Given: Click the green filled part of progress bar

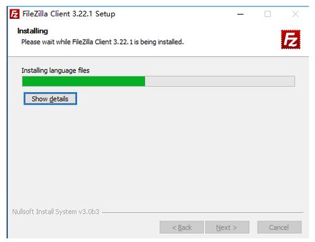Looking at the screenshot, I should [83, 81].
